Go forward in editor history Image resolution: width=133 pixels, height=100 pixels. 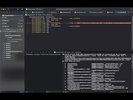point(30,12)
